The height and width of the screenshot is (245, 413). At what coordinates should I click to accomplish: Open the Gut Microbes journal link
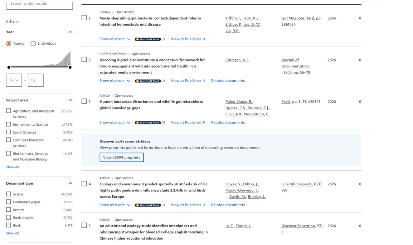(x=293, y=18)
